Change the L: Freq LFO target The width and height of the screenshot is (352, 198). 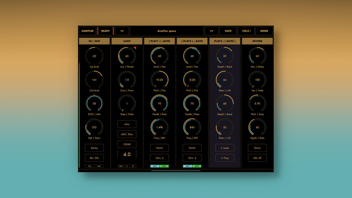(225, 158)
